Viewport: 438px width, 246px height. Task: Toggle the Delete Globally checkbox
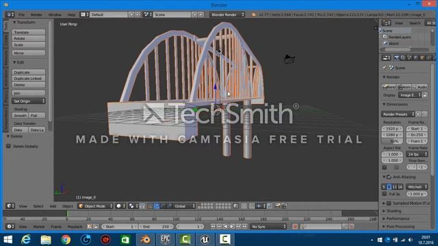[9, 146]
